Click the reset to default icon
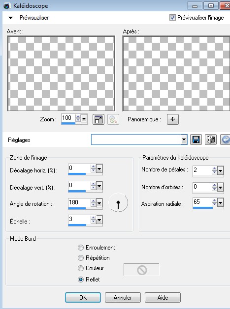This screenshot has height=309, width=230. [x=226, y=140]
